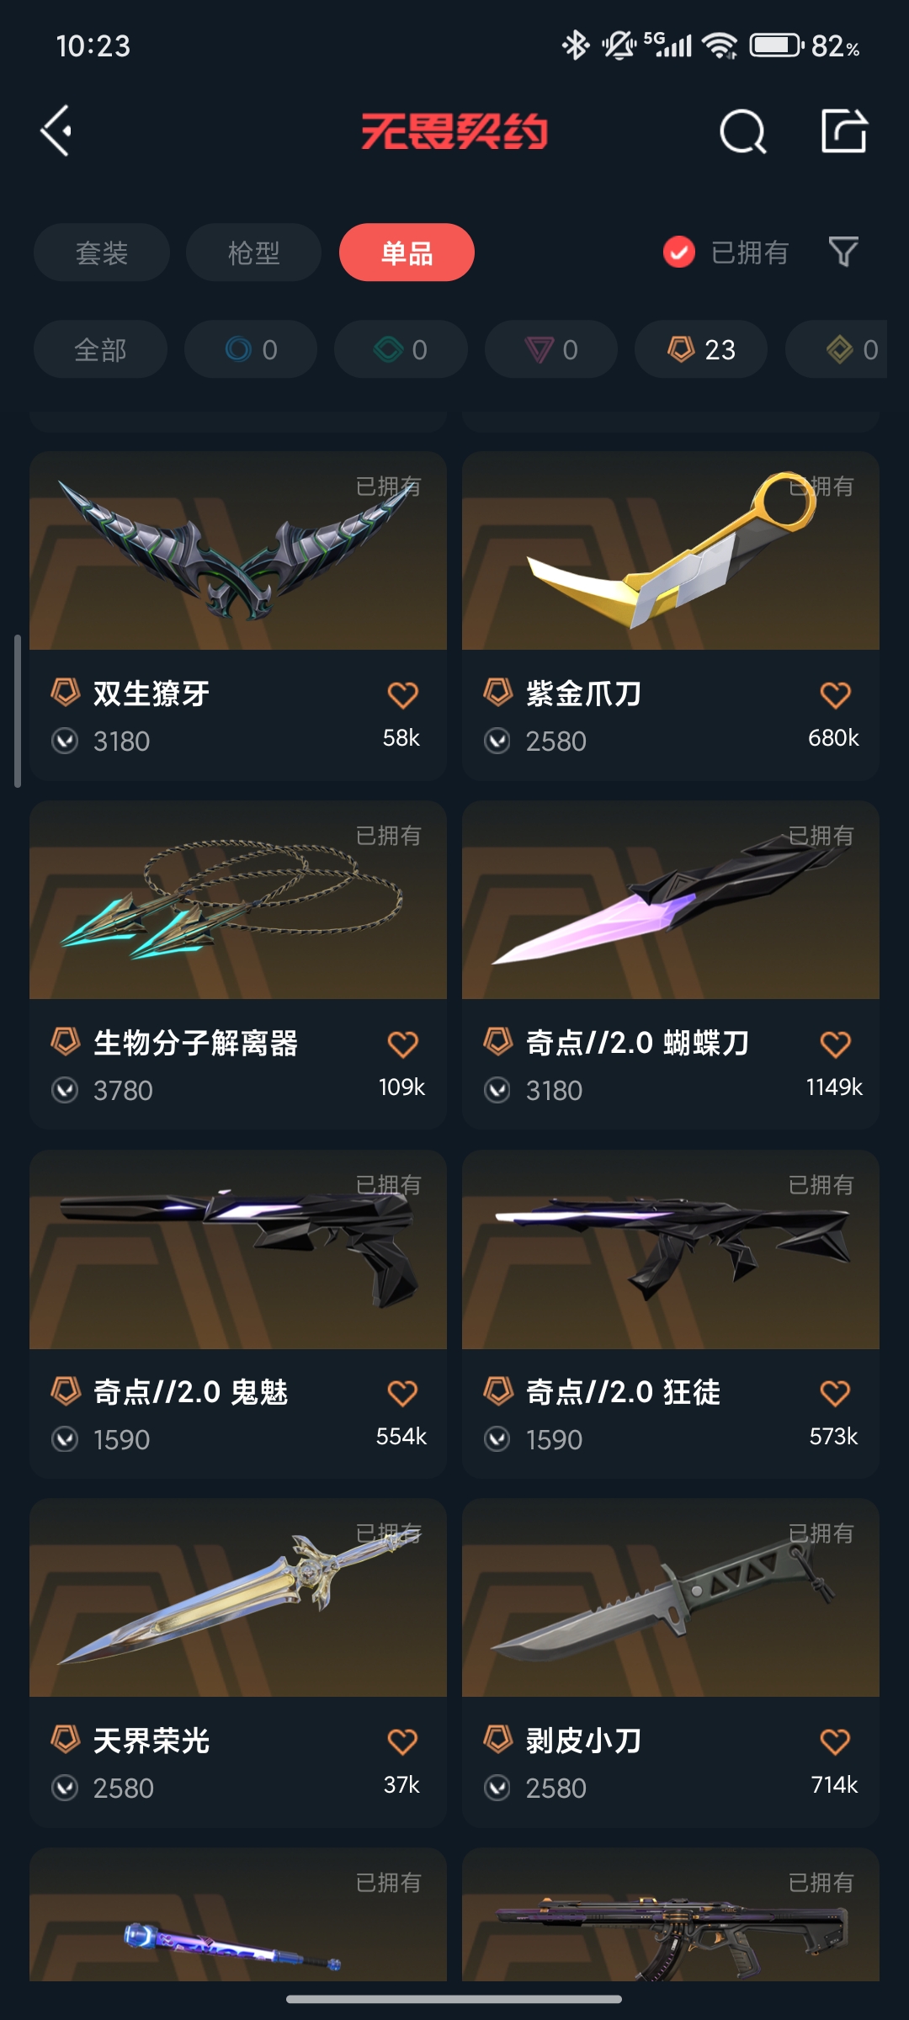Tap the back arrow icon
909x2020 pixels.
[x=56, y=131]
